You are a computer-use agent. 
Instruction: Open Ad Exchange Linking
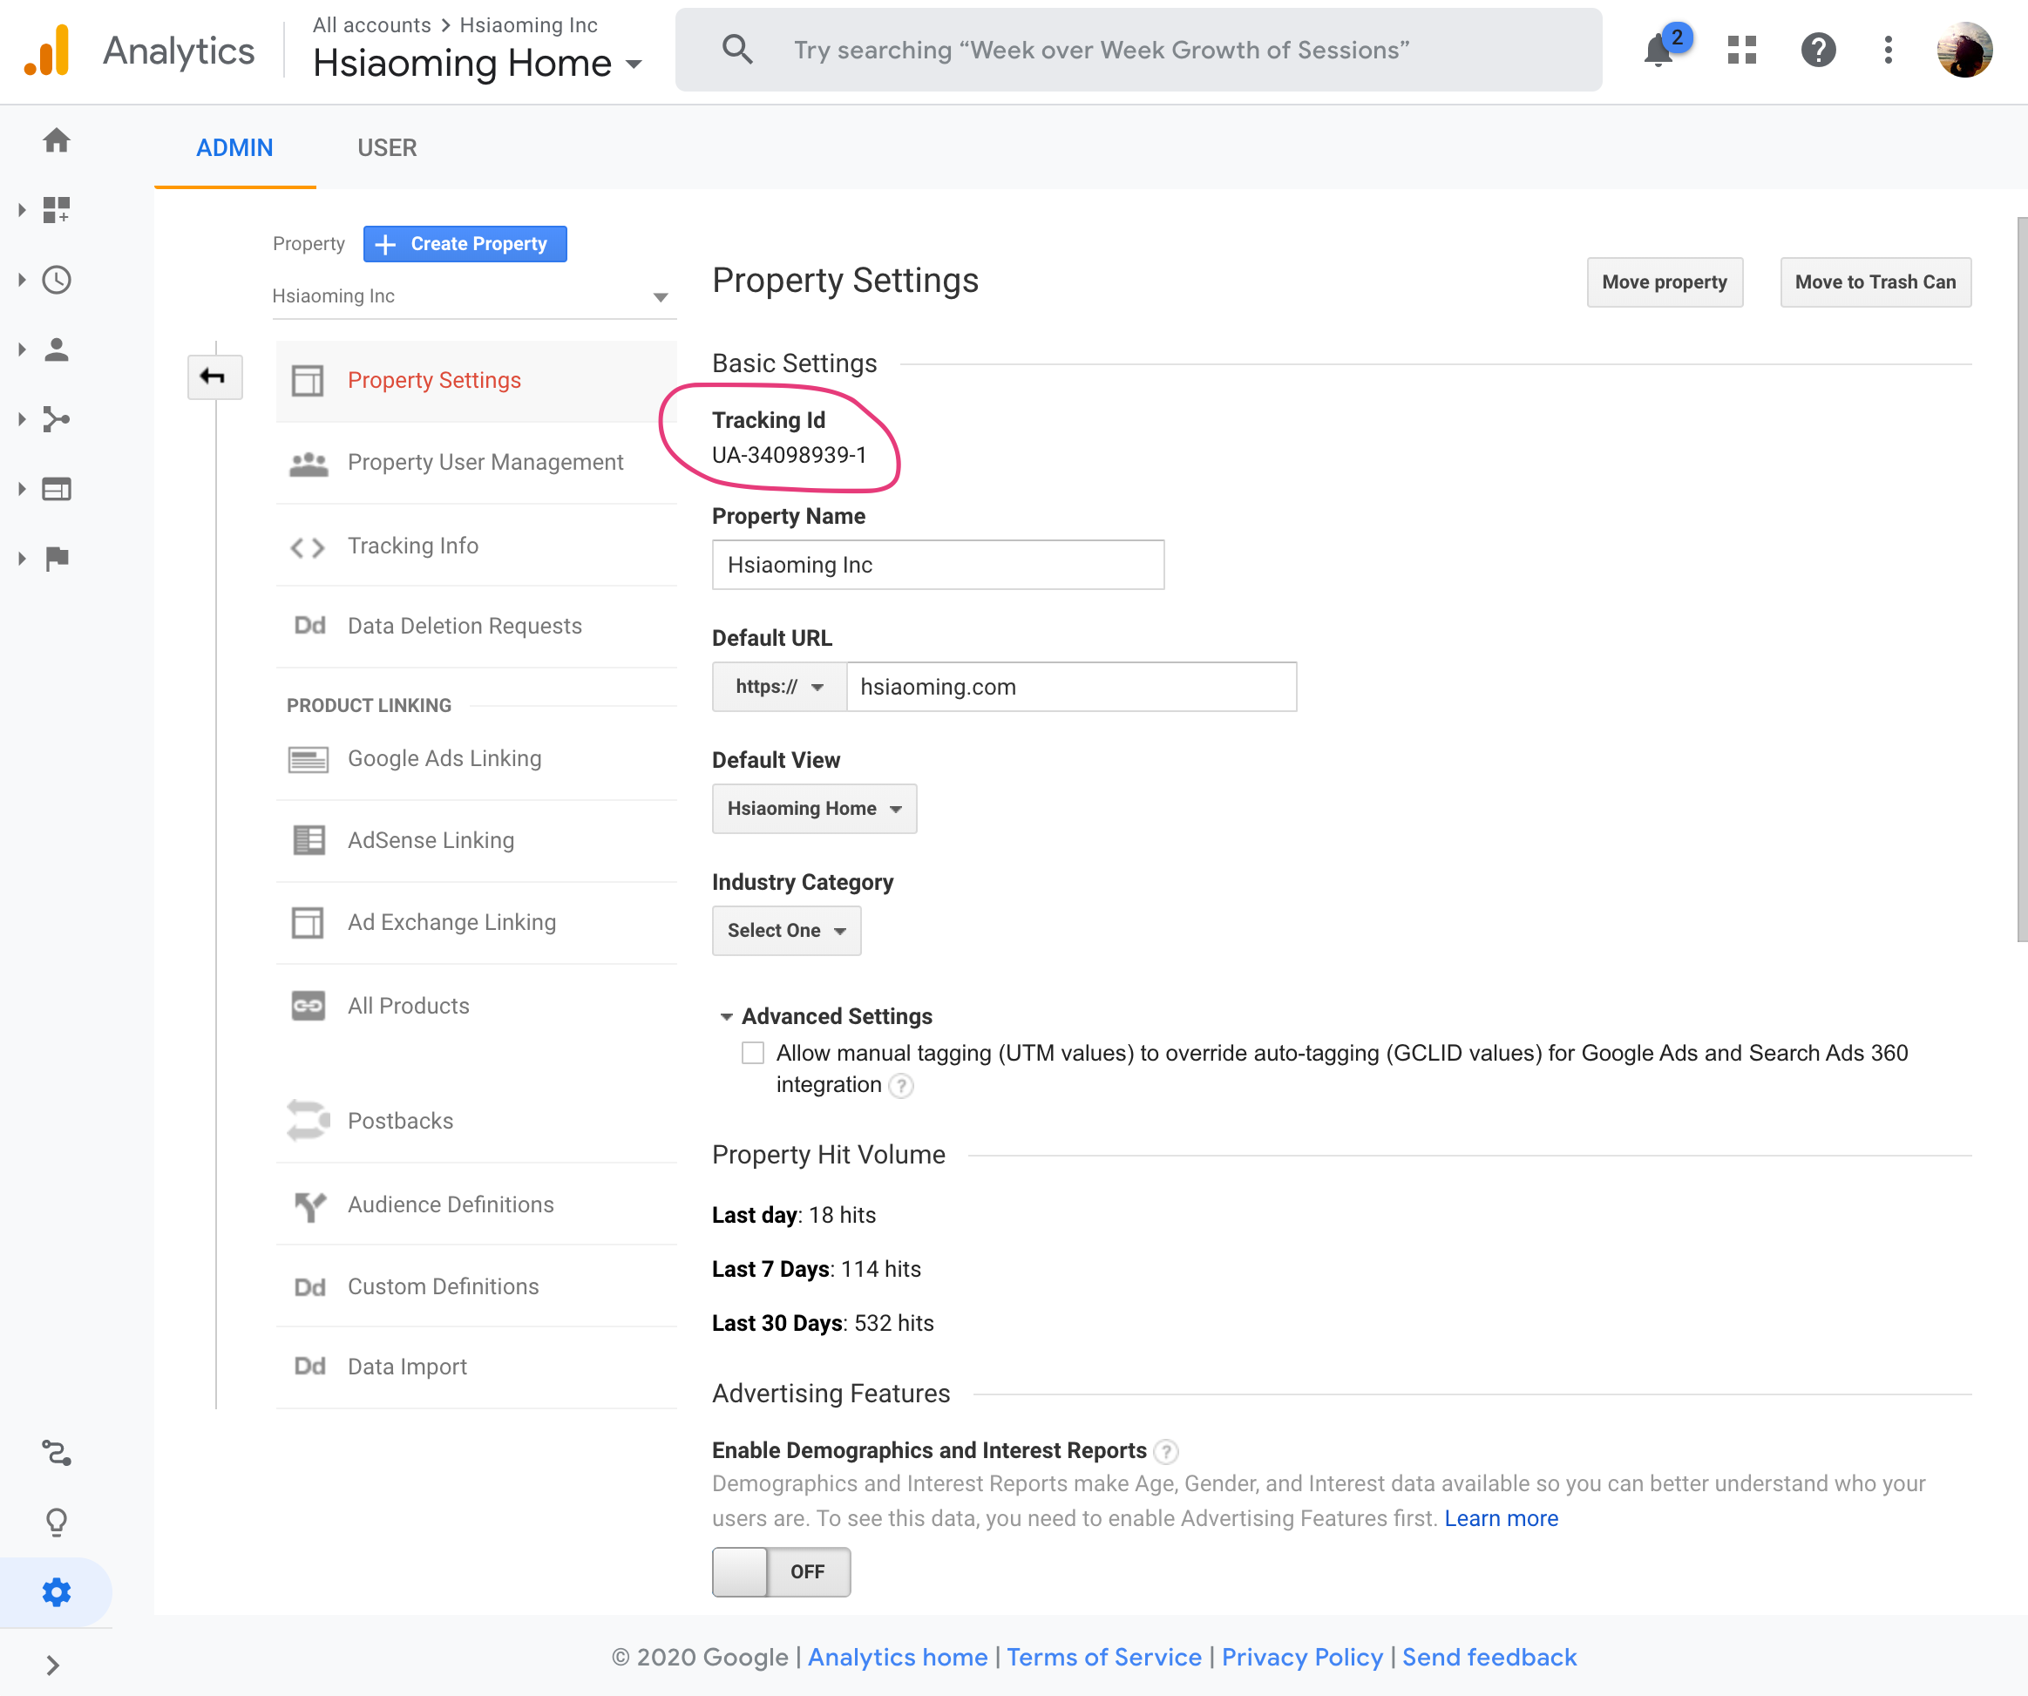tap(476, 922)
